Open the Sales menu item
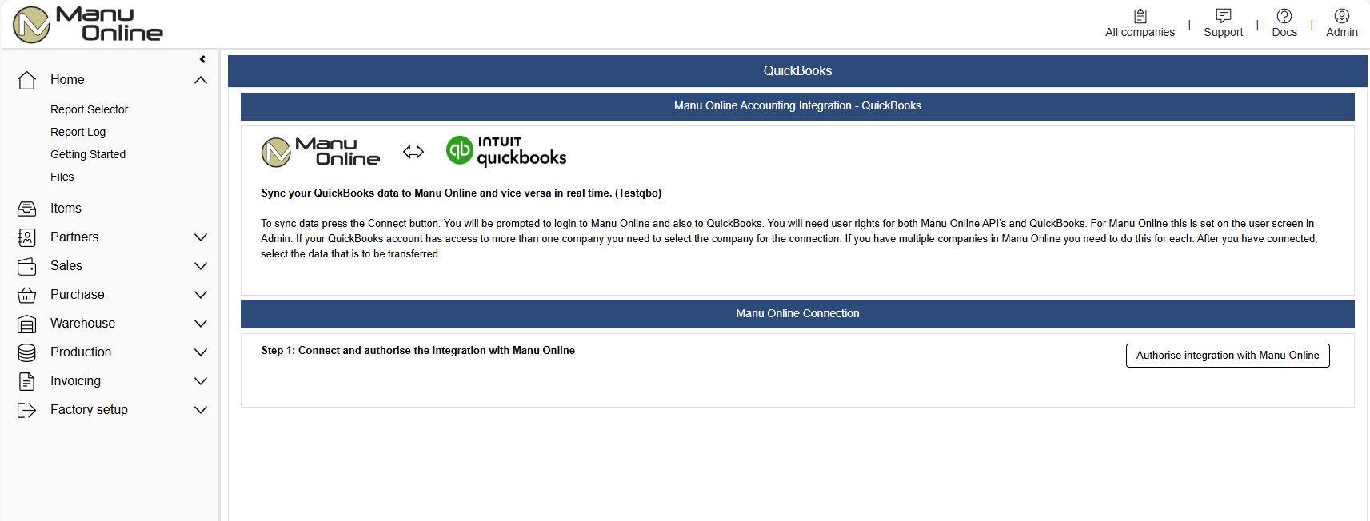1370x521 pixels. 66,266
